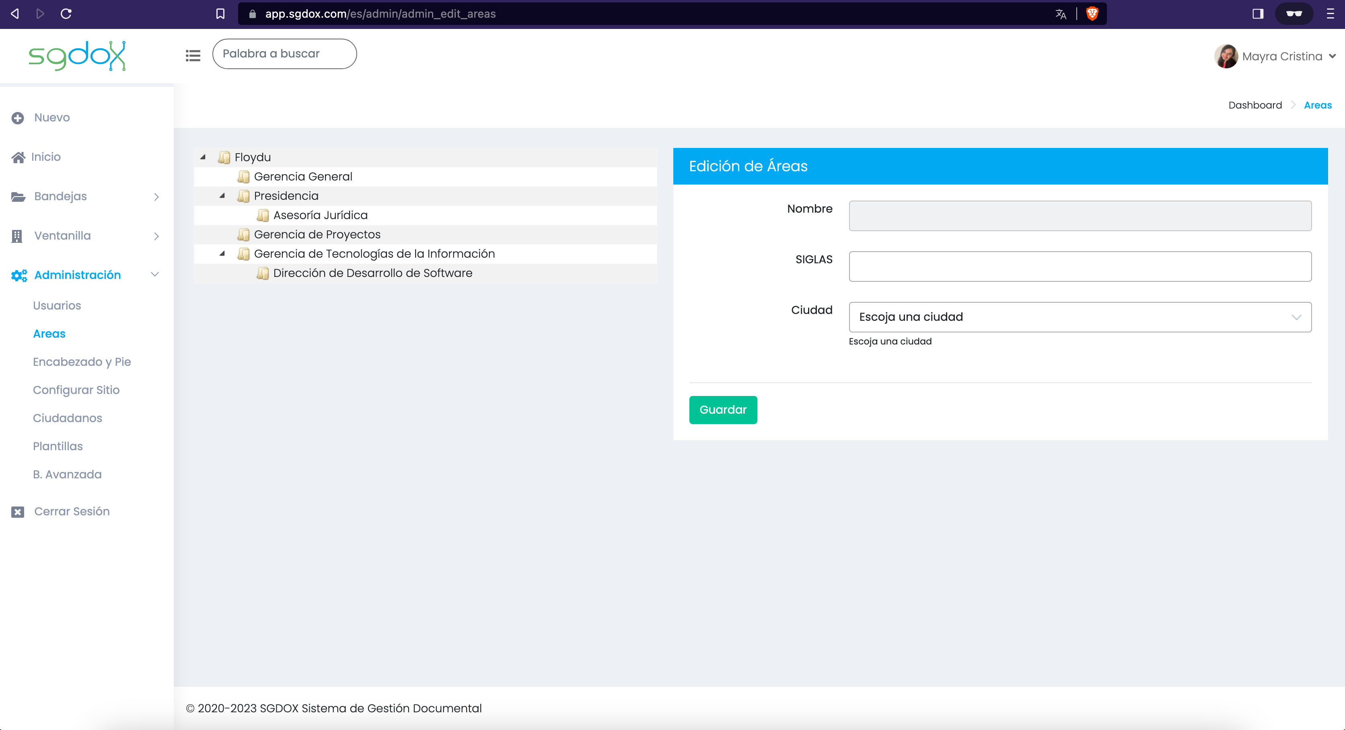Viewport: 1345px width, 730px height.
Task: Click the Nuevo plus icon
Action: click(18, 118)
